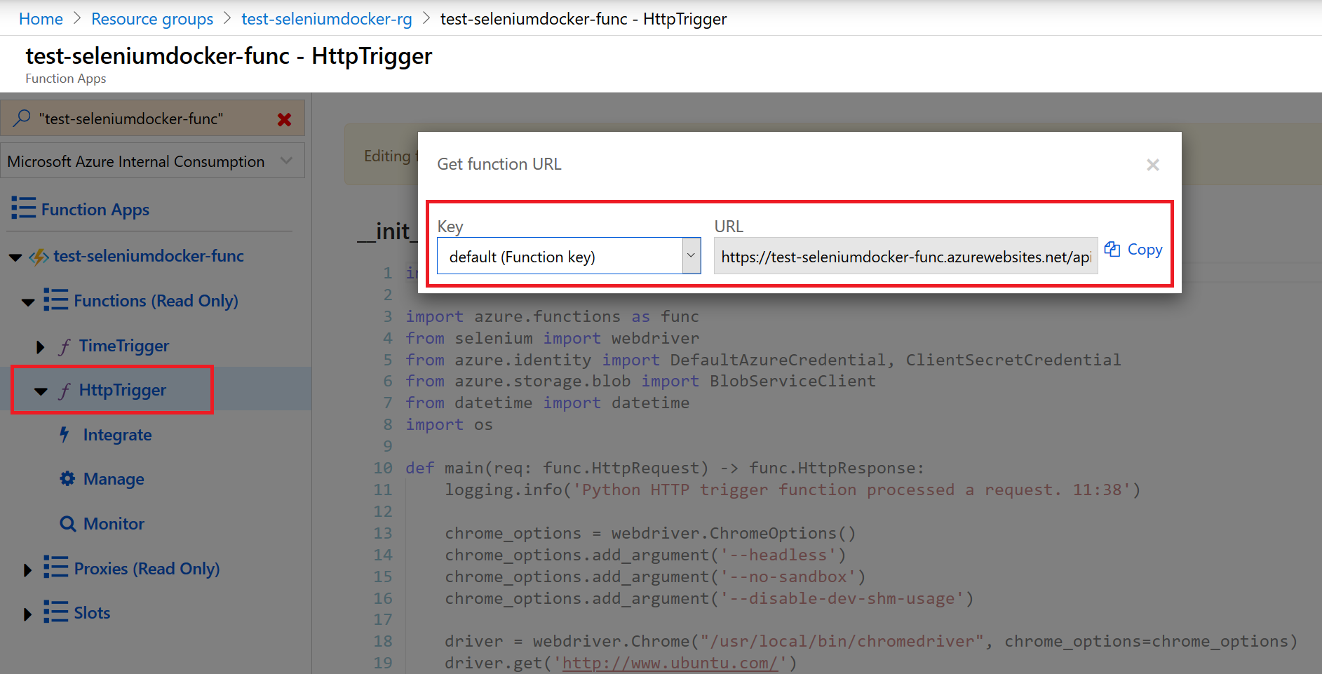Click the Manage gear icon
The width and height of the screenshot is (1322, 674).
pos(67,479)
